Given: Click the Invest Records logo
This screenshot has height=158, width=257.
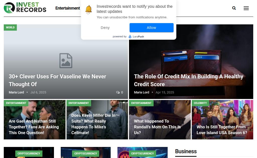Looking at the screenshot, I should (25, 8).
